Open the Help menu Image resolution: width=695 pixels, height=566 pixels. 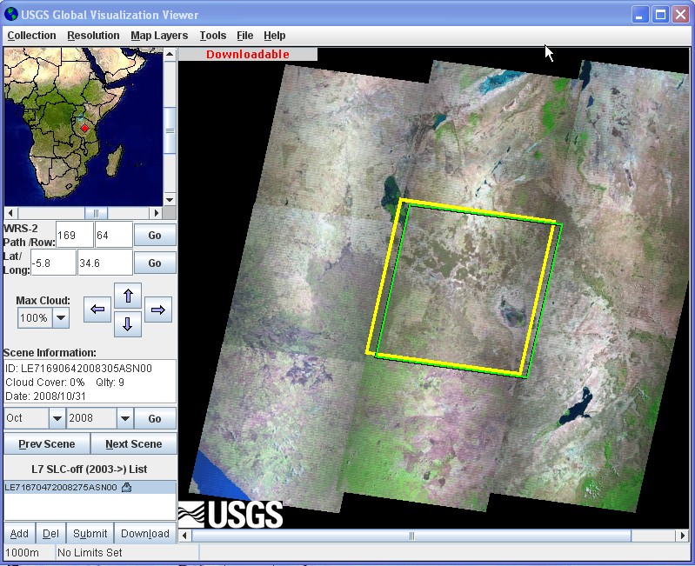pyautogui.click(x=274, y=36)
